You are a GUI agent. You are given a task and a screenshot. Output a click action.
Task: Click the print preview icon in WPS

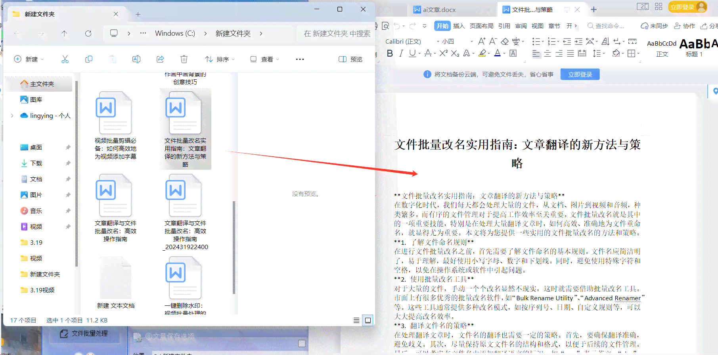[385, 26]
